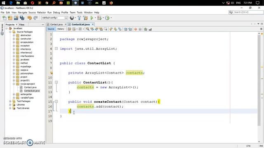
Task: Fold the import statement on line 4
Action: [56, 49]
